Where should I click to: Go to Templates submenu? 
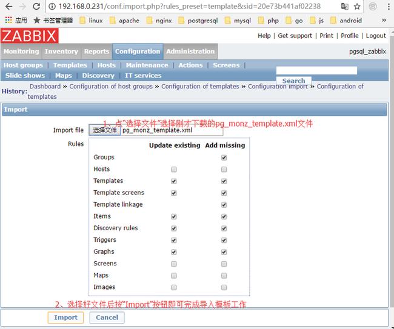(x=70, y=65)
